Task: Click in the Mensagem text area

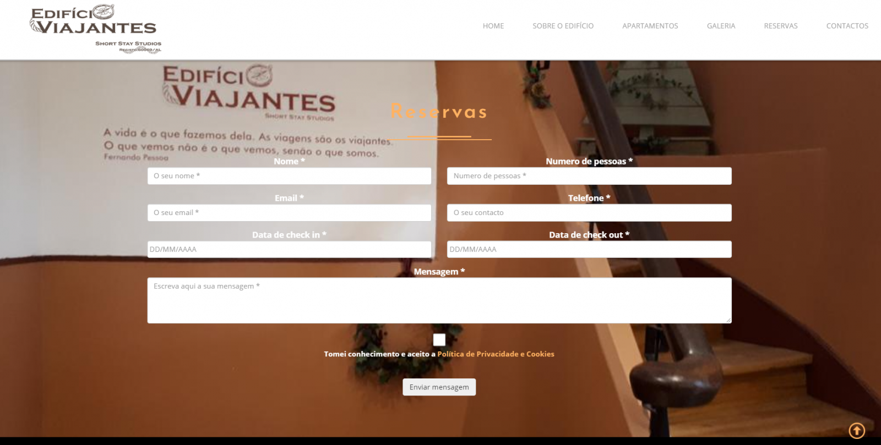Action: click(439, 300)
